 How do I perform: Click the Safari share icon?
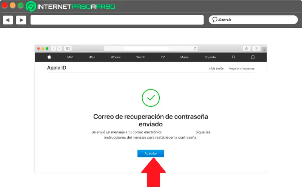247,49
